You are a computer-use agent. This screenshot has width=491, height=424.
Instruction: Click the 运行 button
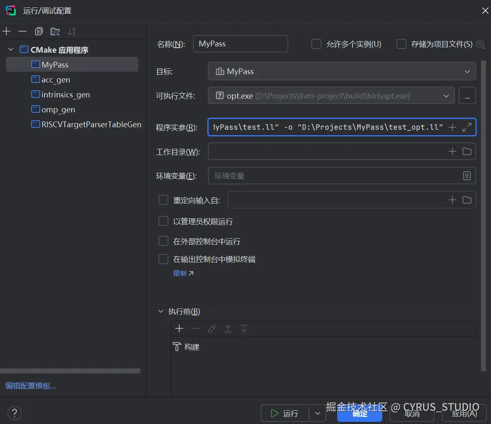coord(285,413)
